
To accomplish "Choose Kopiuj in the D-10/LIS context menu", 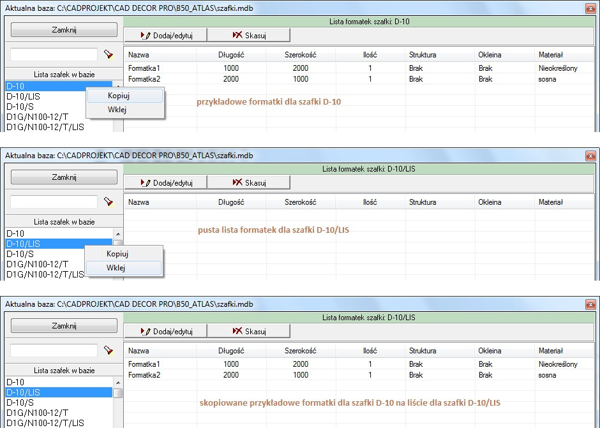I will click(x=124, y=254).
